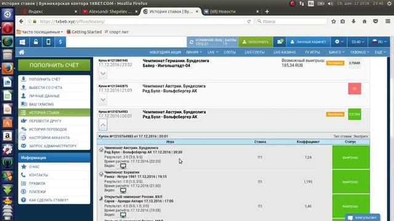The height and width of the screenshot is (221, 394).
Task: Refresh the account balance icon
Action: coord(191,42)
